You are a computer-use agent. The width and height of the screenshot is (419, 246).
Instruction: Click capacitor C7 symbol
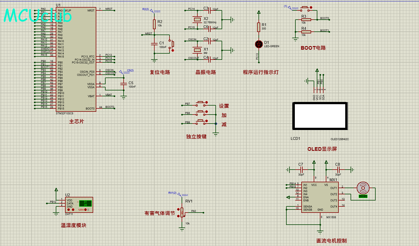point(302,170)
